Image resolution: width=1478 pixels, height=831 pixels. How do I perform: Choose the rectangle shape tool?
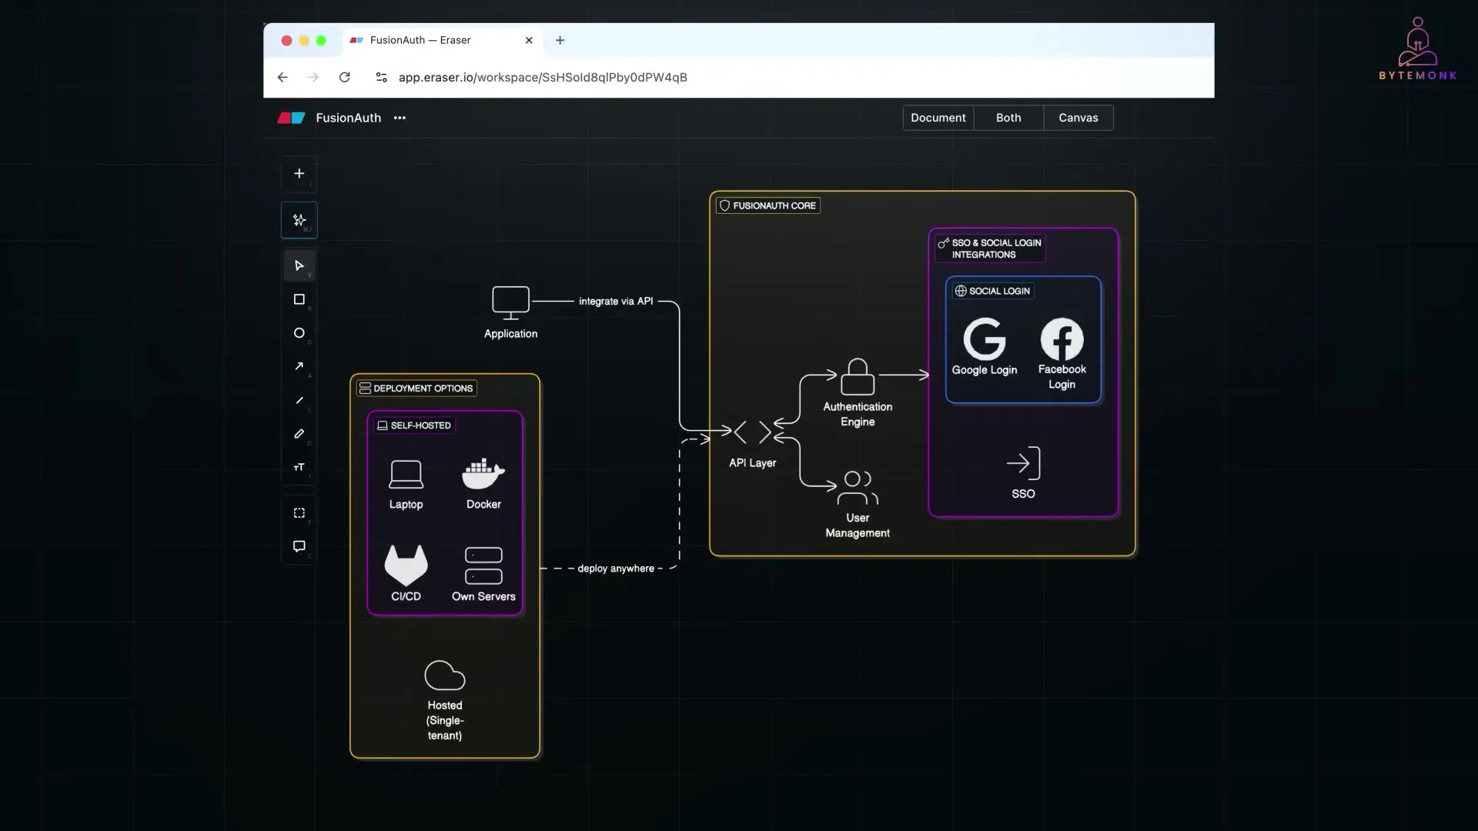pyautogui.click(x=299, y=299)
